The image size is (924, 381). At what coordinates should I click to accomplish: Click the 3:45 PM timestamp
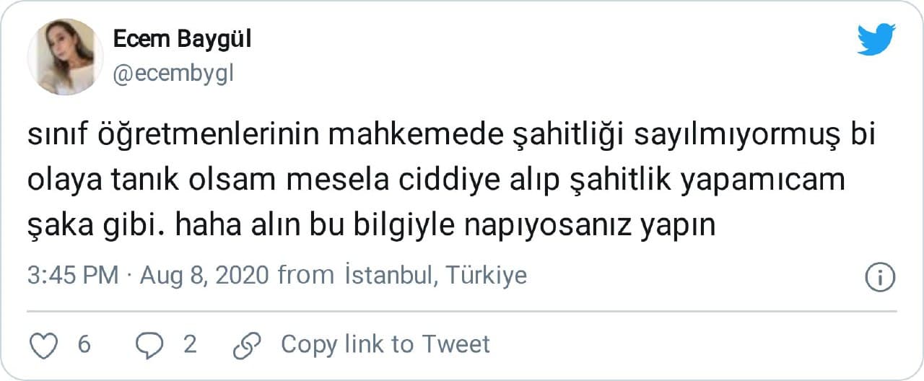[x=72, y=276]
